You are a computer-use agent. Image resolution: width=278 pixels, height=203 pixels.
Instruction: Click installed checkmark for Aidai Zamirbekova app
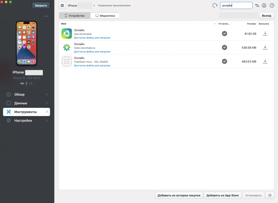click(225, 47)
